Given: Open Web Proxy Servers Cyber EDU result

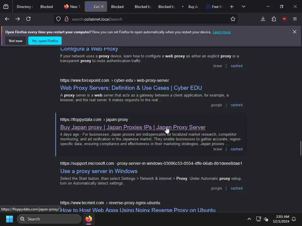Looking at the screenshot, I should pos(131,88).
